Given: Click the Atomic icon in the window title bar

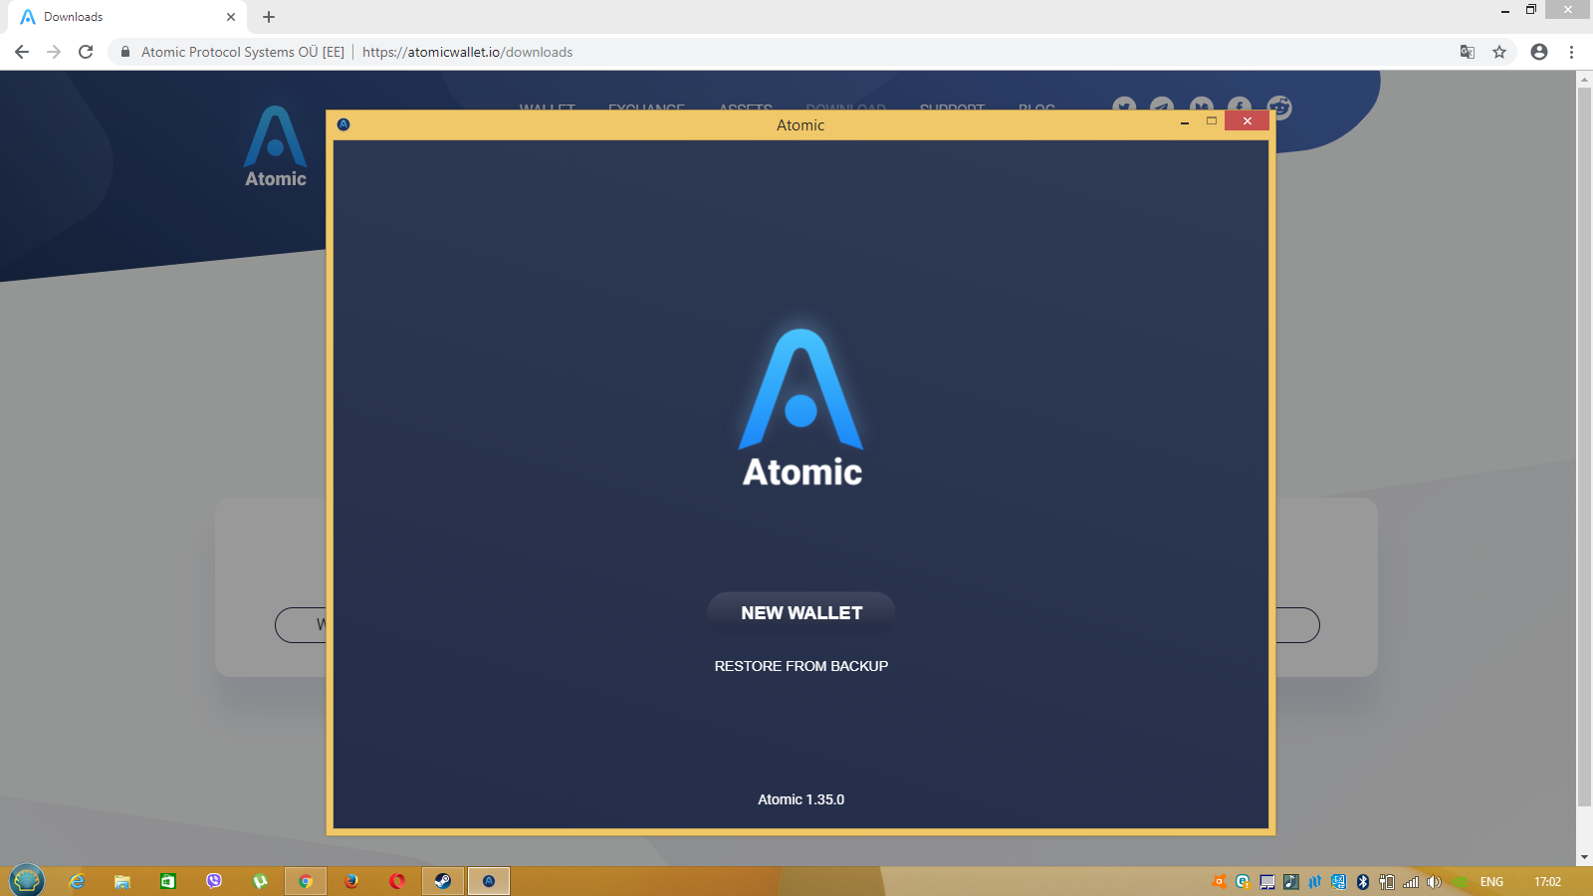Looking at the screenshot, I should pyautogui.click(x=343, y=124).
